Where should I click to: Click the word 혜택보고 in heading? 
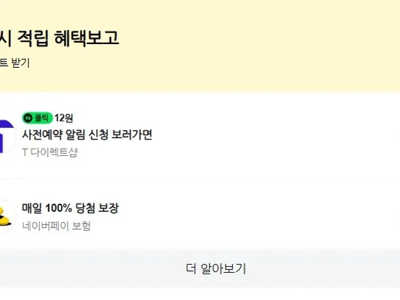pyautogui.click(x=87, y=38)
